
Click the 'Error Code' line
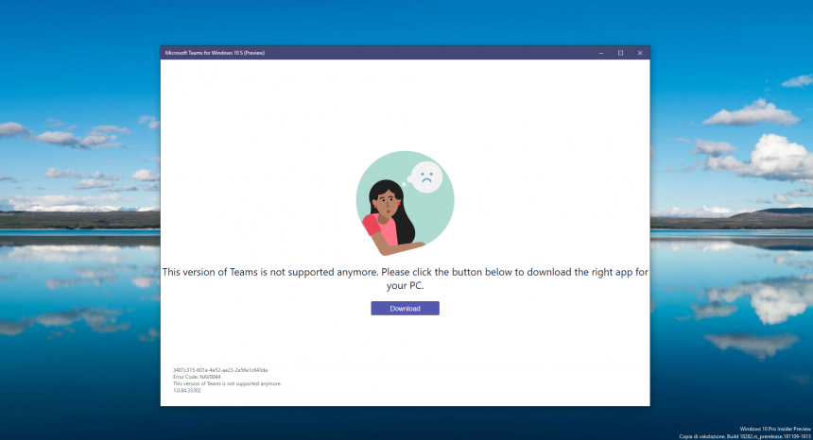pos(197,377)
